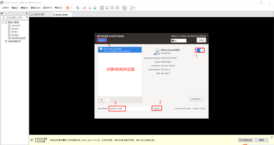Image resolution: width=274 pixels, height=145 pixels.
Task: Select the Node1 virtual machine
Action: [15, 32]
